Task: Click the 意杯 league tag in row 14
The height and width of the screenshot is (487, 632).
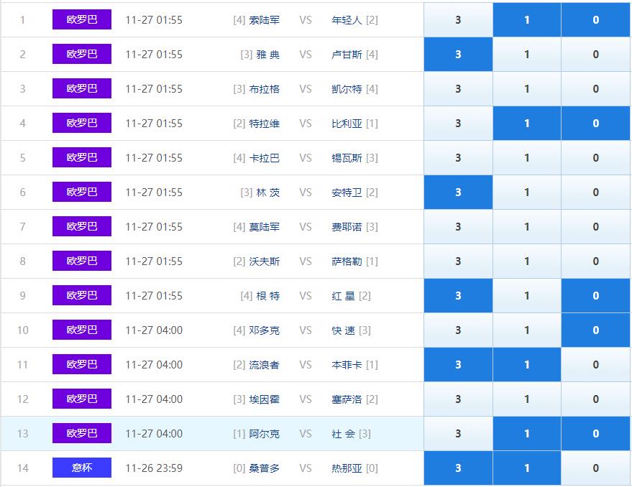Action: point(82,468)
